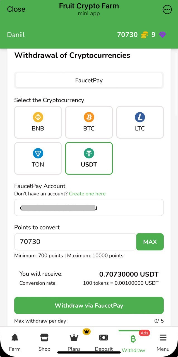Choose the USDT cryptocurrency option
Viewport: 178px width, 357px height.
point(89,158)
